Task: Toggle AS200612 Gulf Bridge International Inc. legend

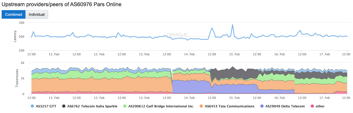Action: click(159, 106)
